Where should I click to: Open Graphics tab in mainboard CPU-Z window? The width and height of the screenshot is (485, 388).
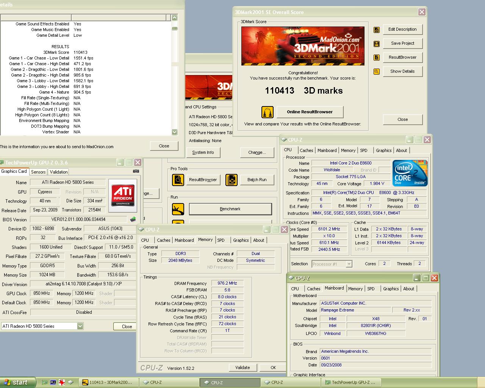(x=391, y=289)
